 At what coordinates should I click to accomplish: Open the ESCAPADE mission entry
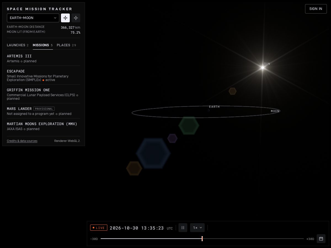pos(44,75)
